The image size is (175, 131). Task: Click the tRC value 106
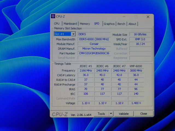(x=86, y=94)
